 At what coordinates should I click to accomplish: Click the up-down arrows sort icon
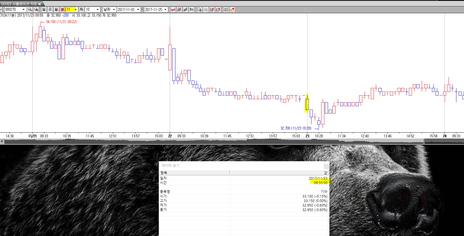[192, 10]
